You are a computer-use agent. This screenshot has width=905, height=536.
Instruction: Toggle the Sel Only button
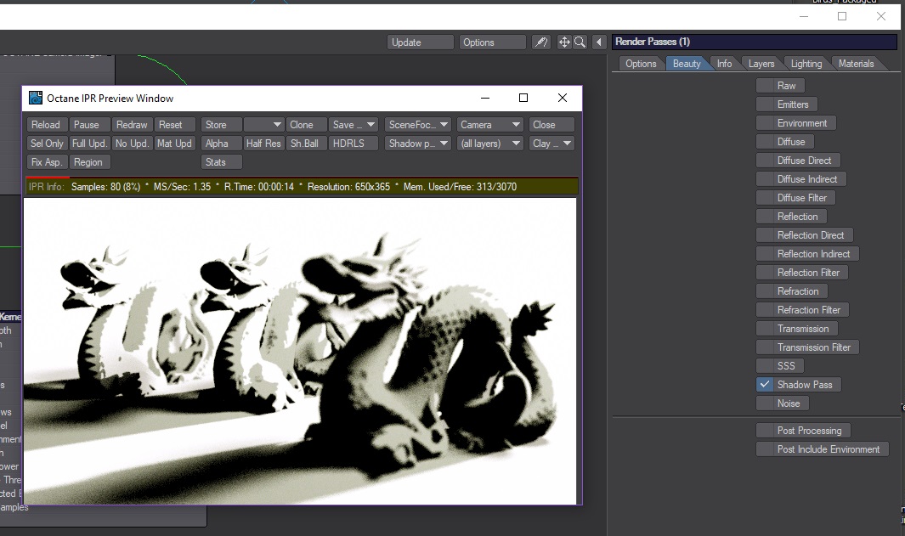pos(47,143)
